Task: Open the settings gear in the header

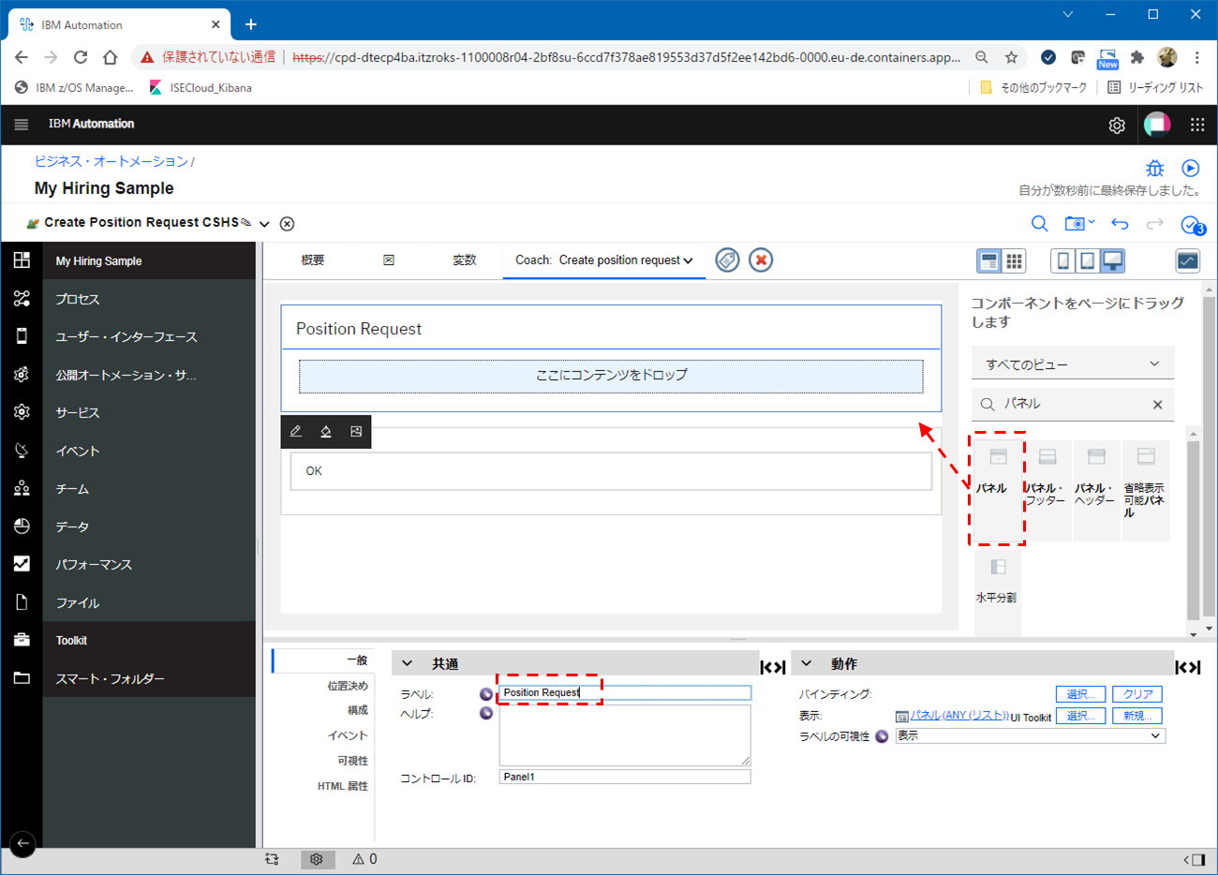Action: [1117, 125]
